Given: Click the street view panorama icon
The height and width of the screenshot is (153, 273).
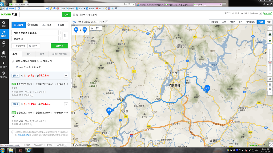Looking at the screenshot, I should [x=270, y=34].
